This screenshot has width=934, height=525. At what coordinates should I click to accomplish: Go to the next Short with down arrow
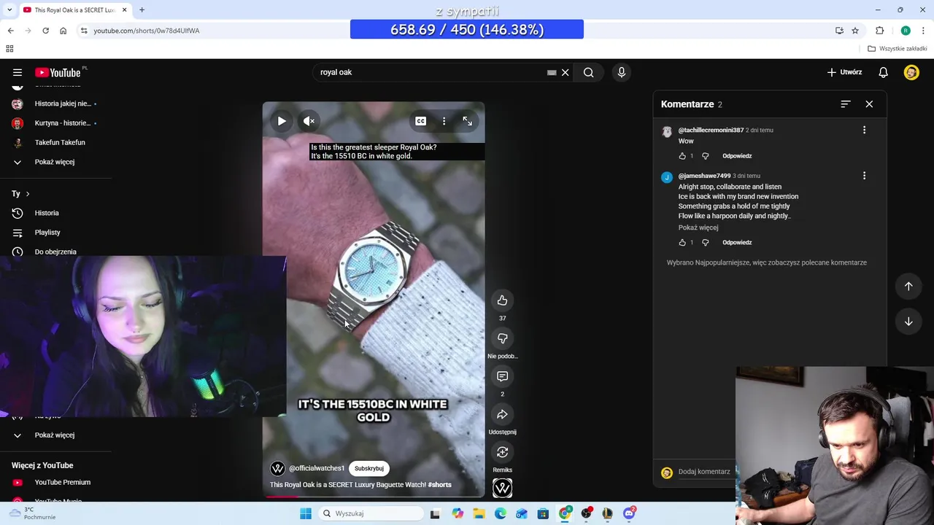coord(908,322)
